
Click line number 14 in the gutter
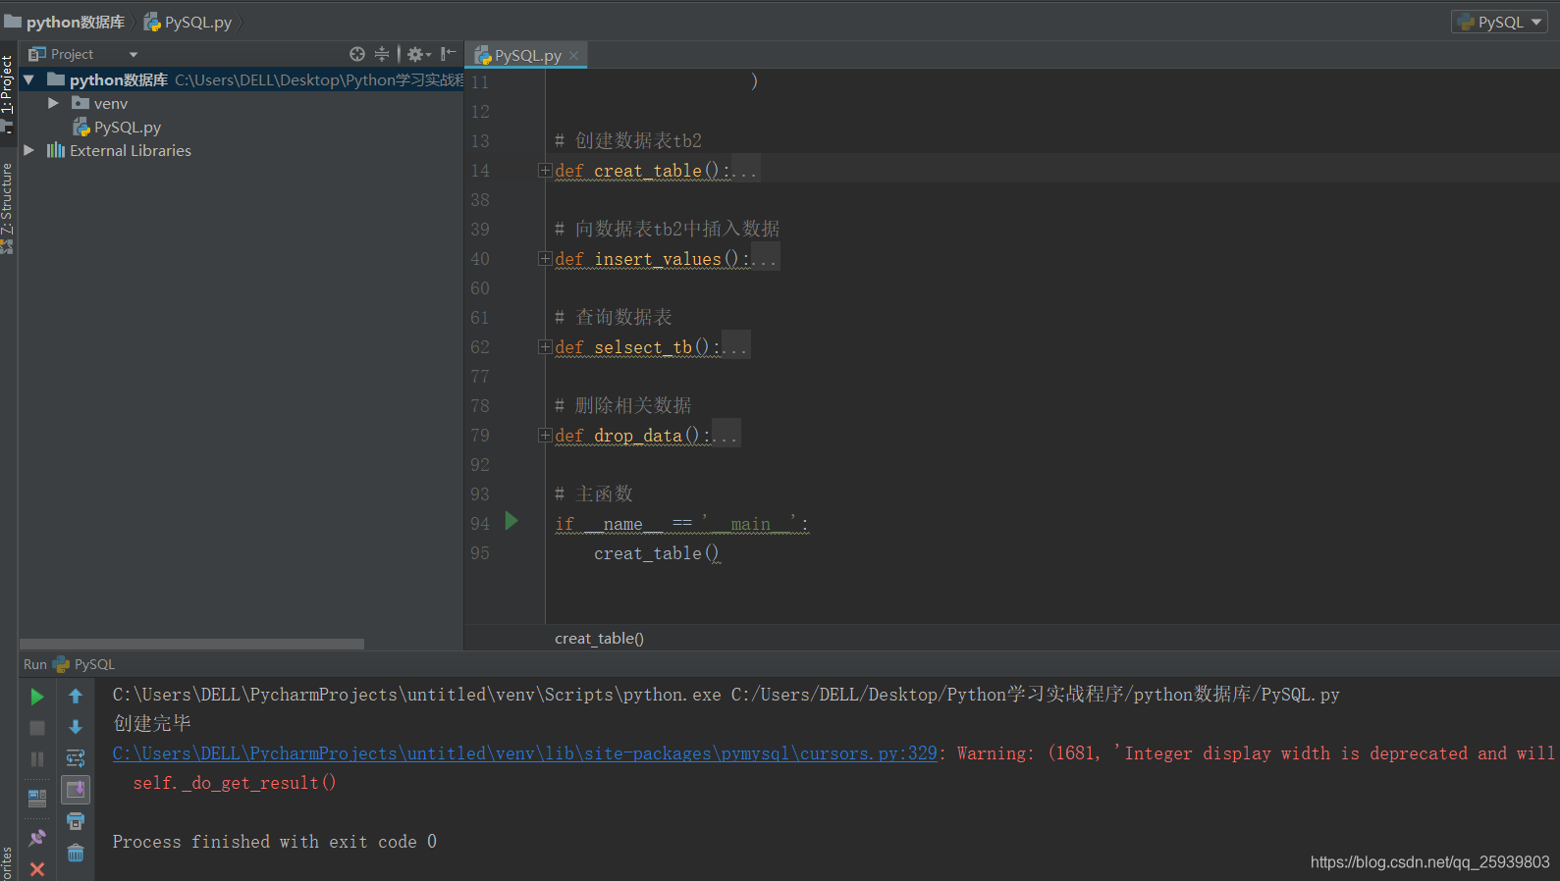(480, 171)
